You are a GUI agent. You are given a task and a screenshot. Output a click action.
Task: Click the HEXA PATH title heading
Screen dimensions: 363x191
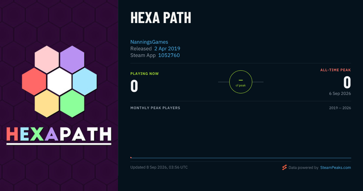(x=161, y=18)
